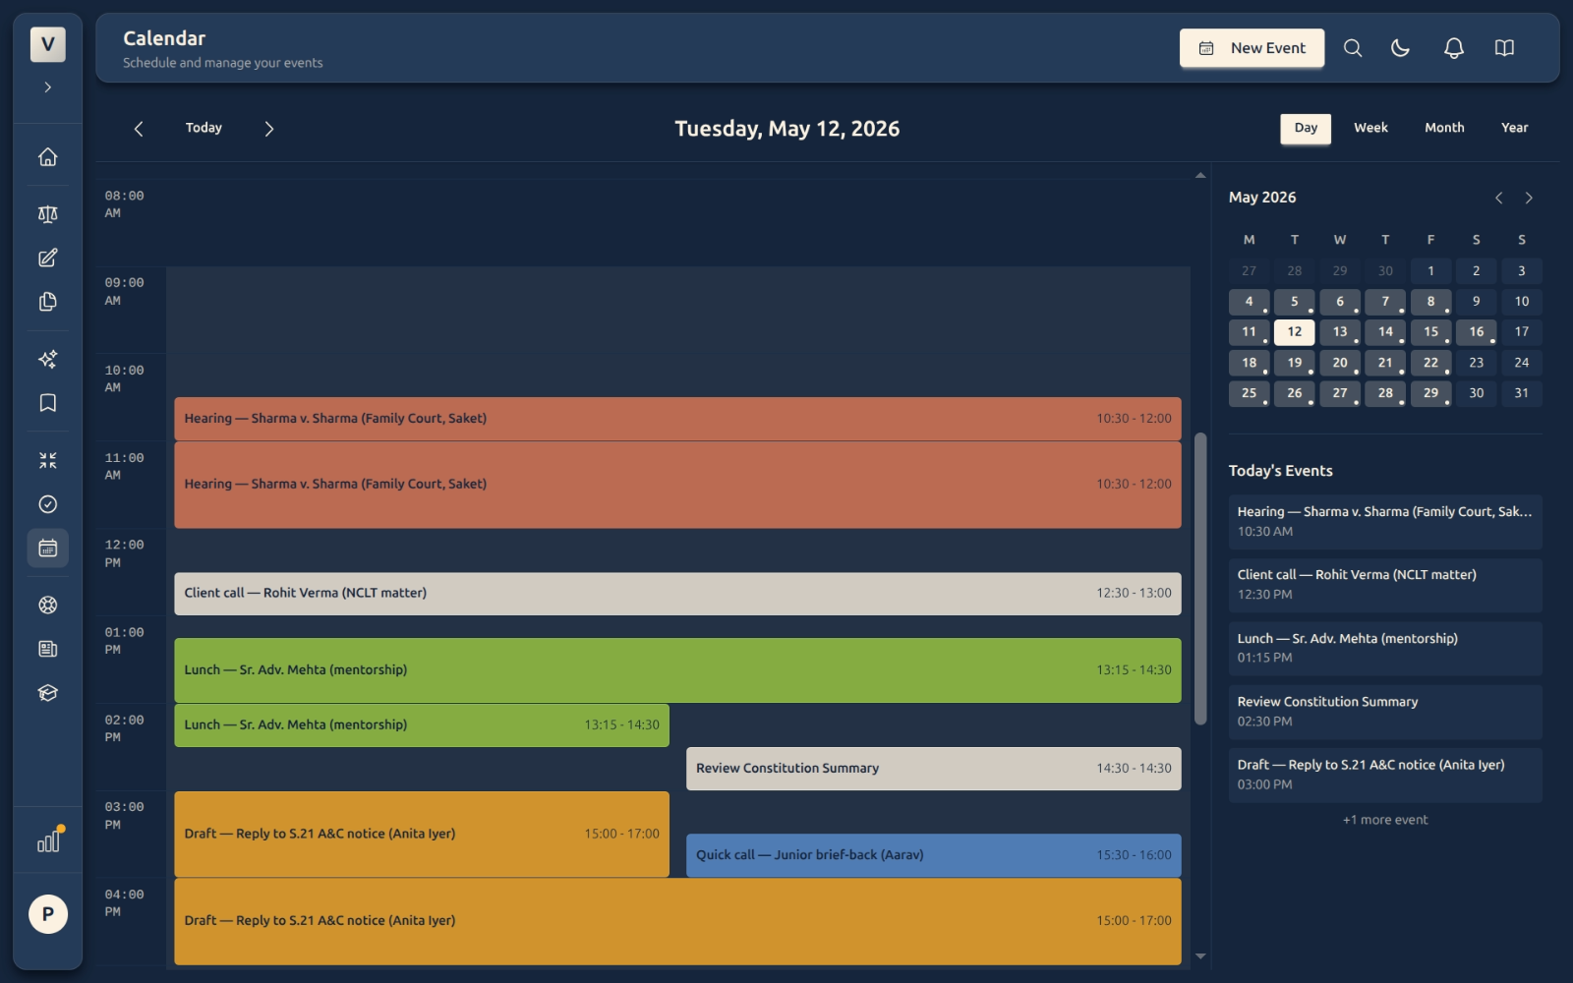Screen dimensions: 1573x983
Task: Select May 25 in mini calendar
Action: (1249, 393)
